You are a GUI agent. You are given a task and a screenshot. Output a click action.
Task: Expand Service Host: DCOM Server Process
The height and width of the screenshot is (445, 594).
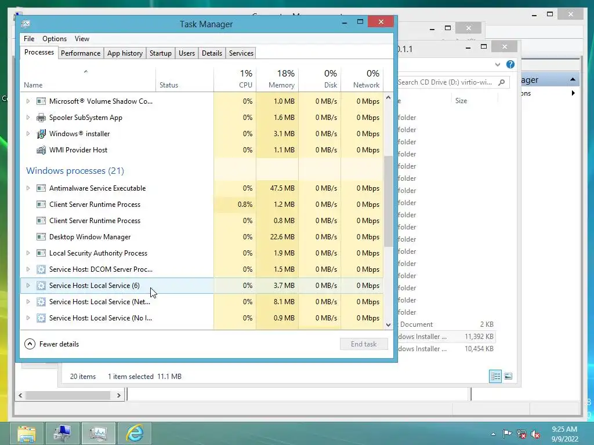coord(28,269)
